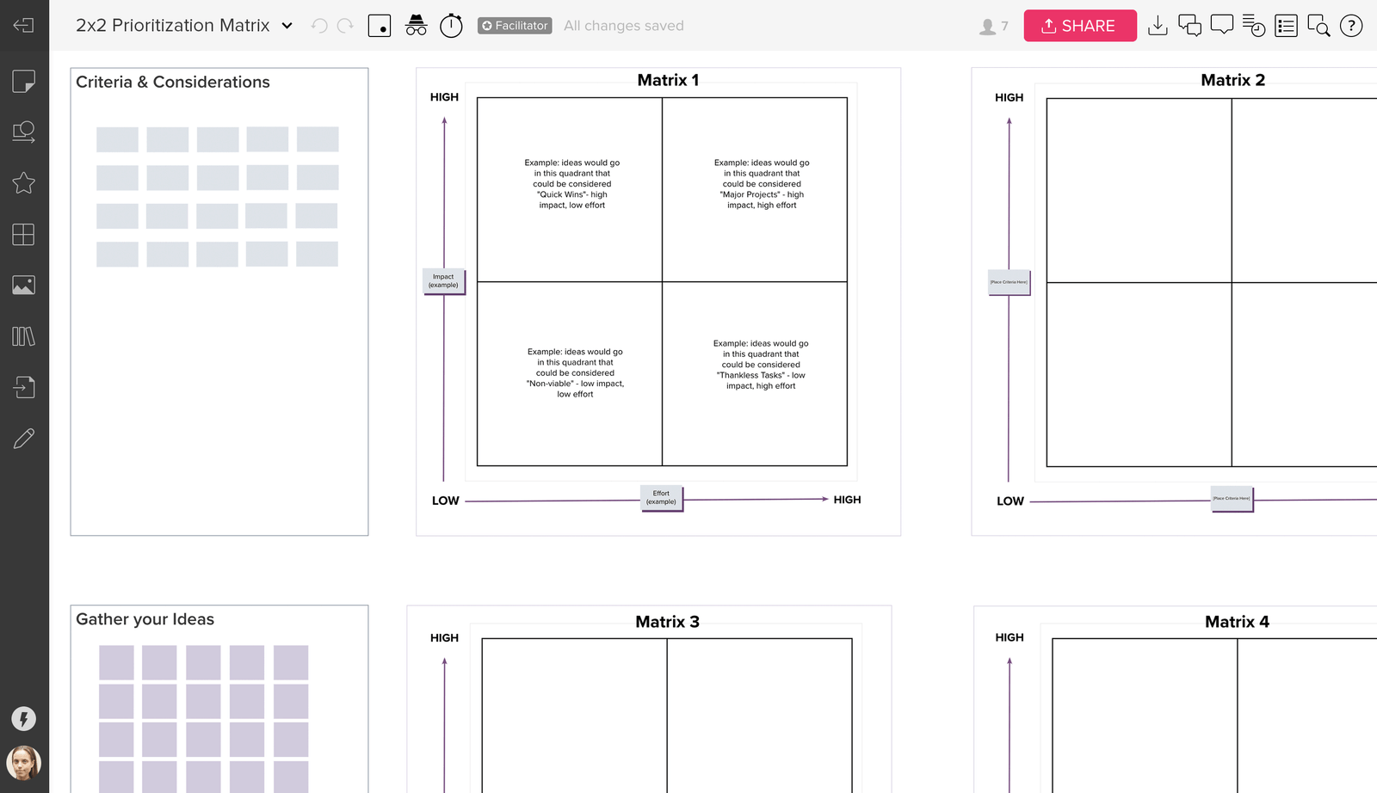Expand the collaborators list showing 7
Image resolution: width=1377 pixels, height=793 pixels.
tap(991, 26)
